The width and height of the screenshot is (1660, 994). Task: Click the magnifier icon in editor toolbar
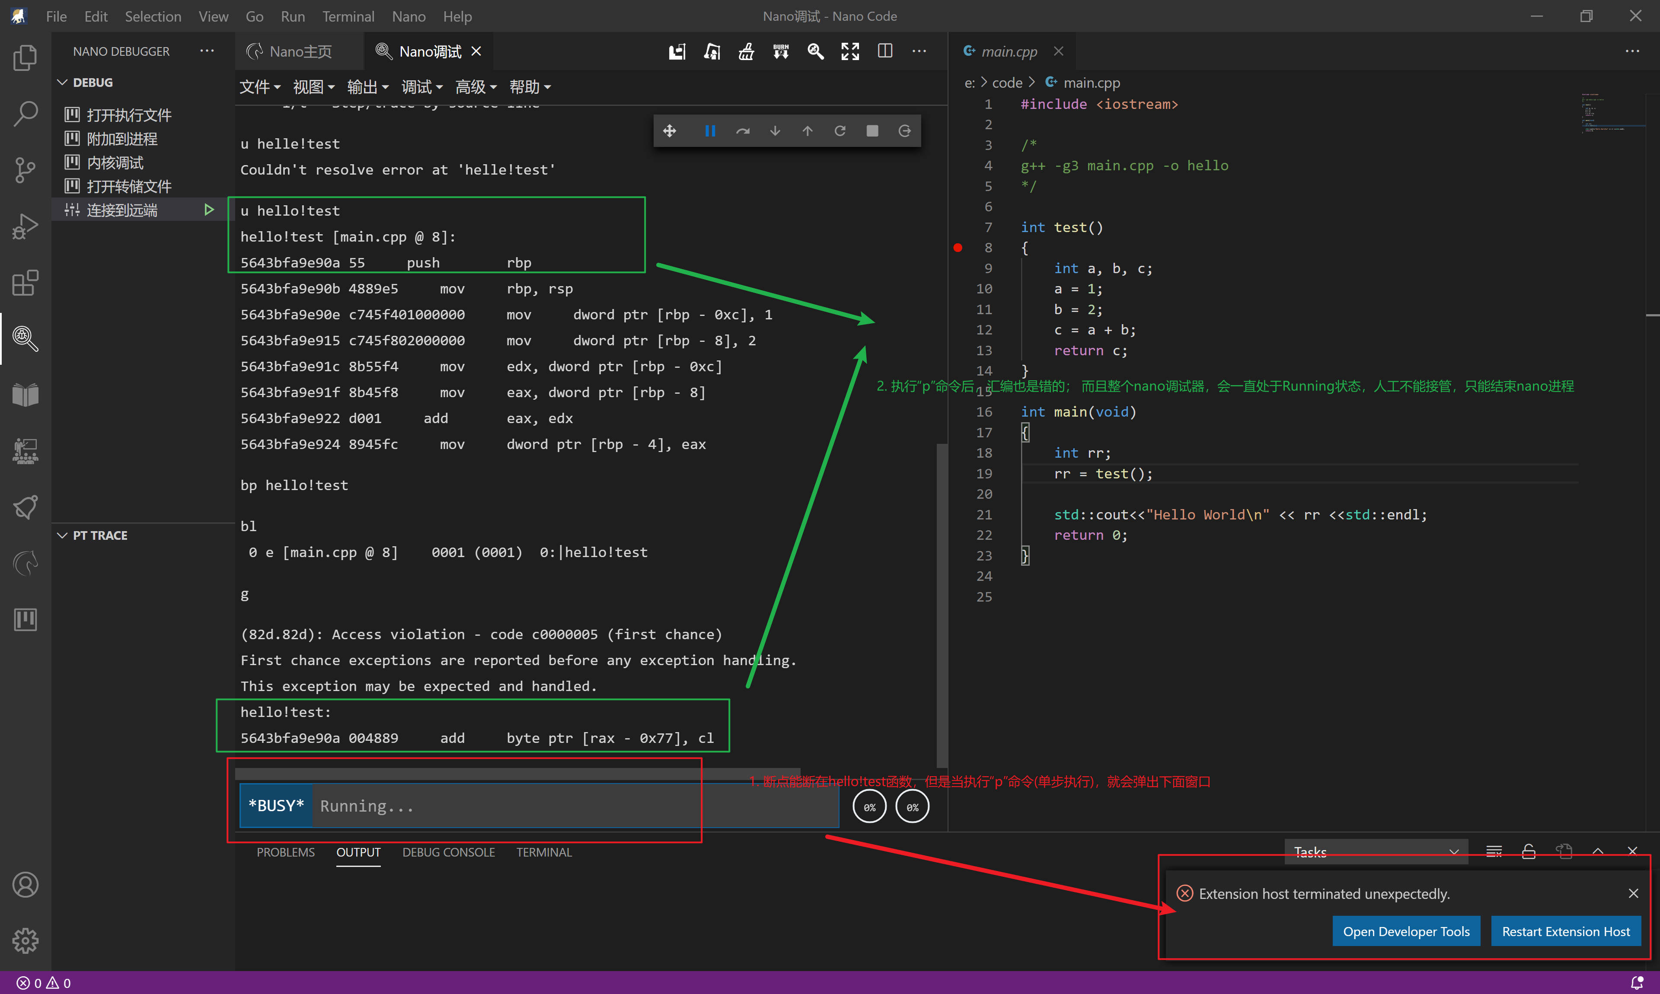(x=815, y=51)
